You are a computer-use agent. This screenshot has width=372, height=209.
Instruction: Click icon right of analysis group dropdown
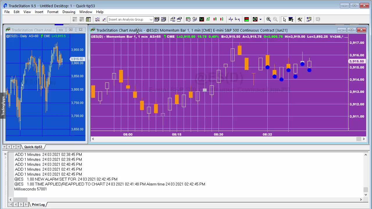157,19
